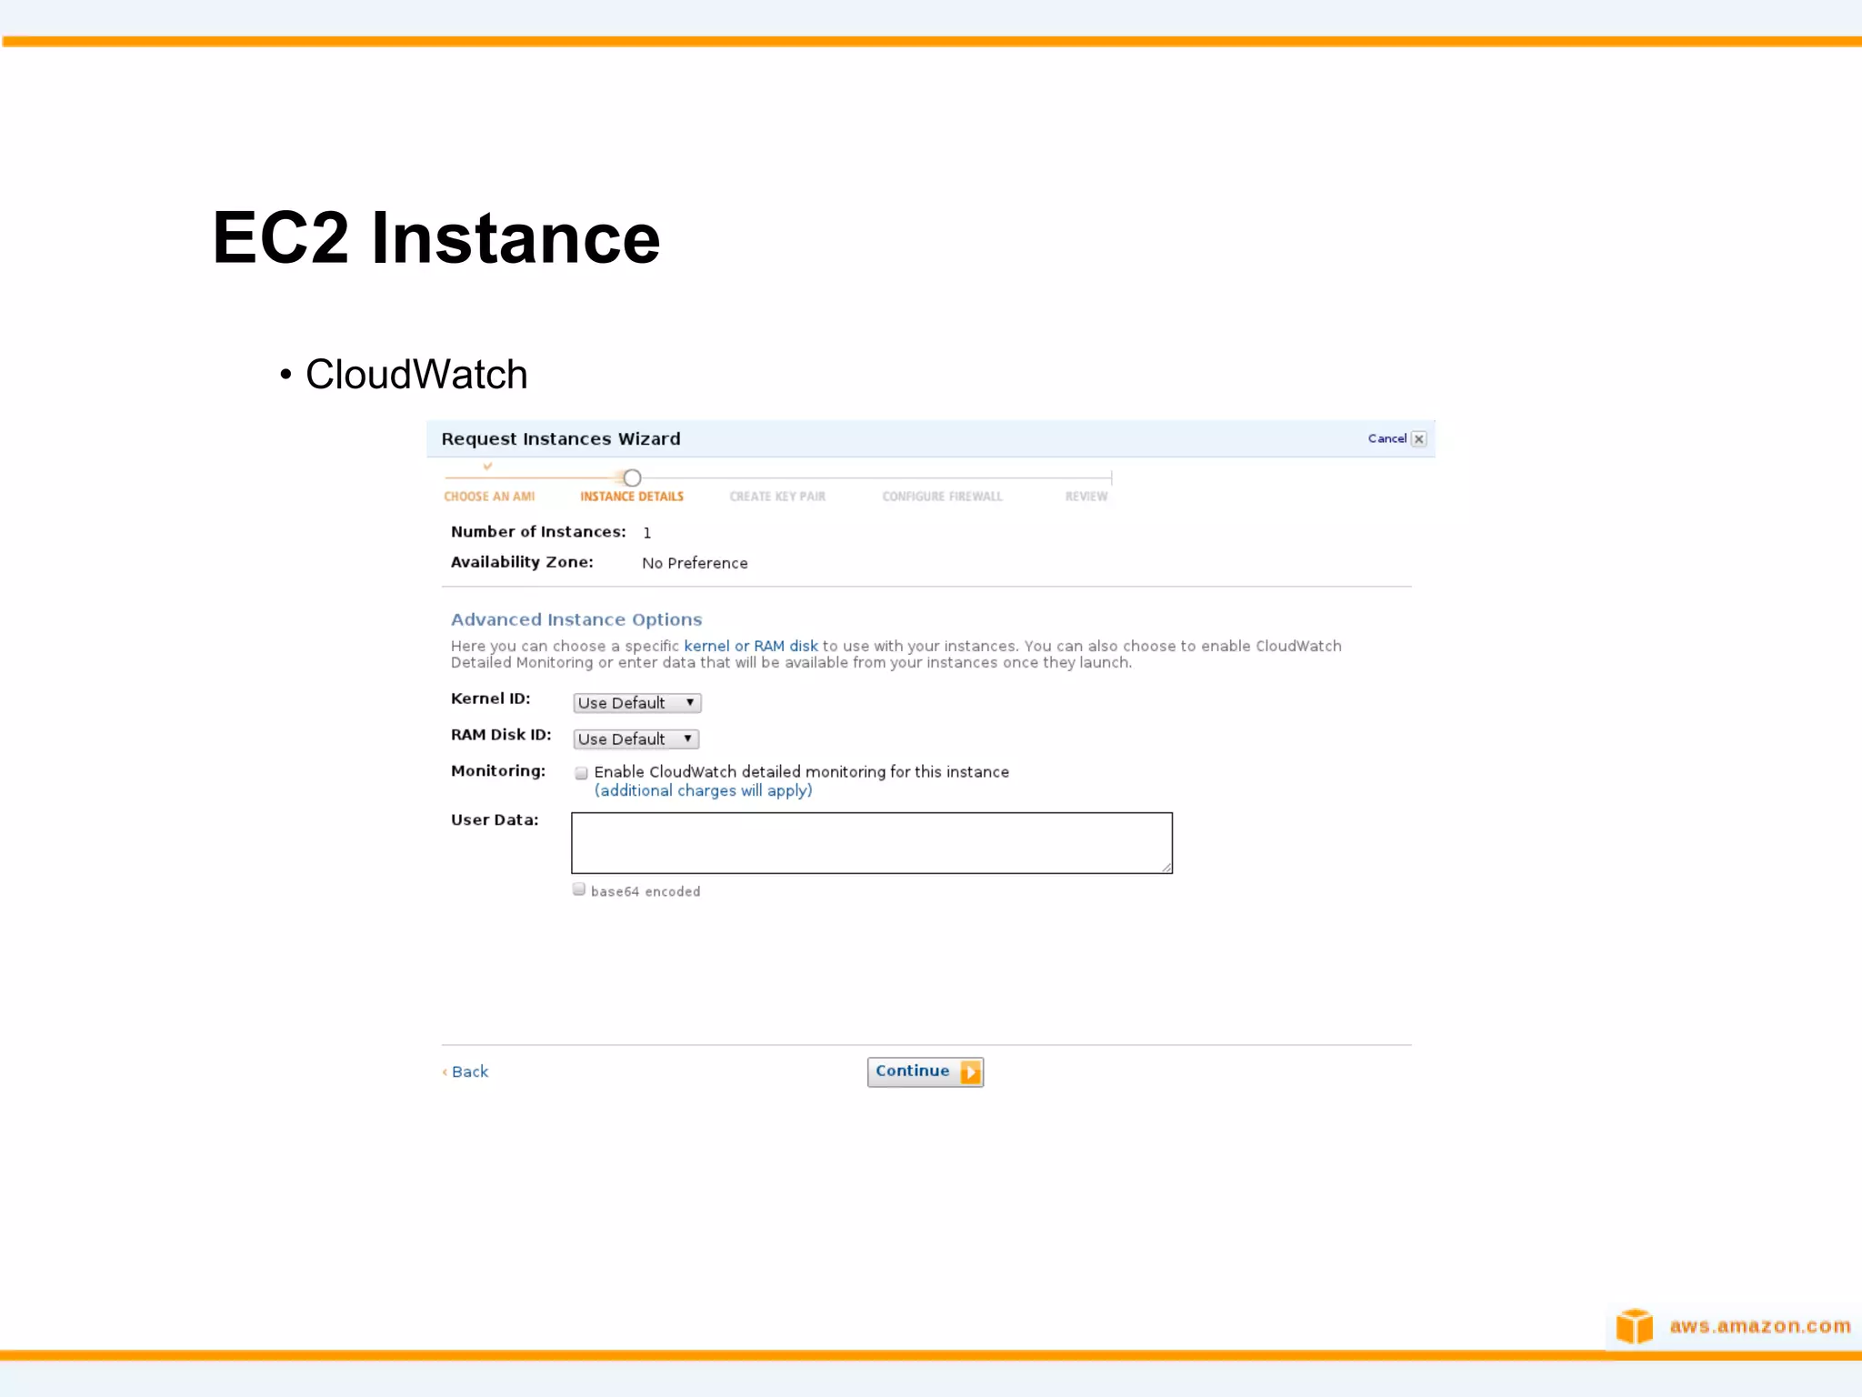1862x1397 pixels.
Task: Open the Kernel ID dropdown
Action: tap(636, 703)
